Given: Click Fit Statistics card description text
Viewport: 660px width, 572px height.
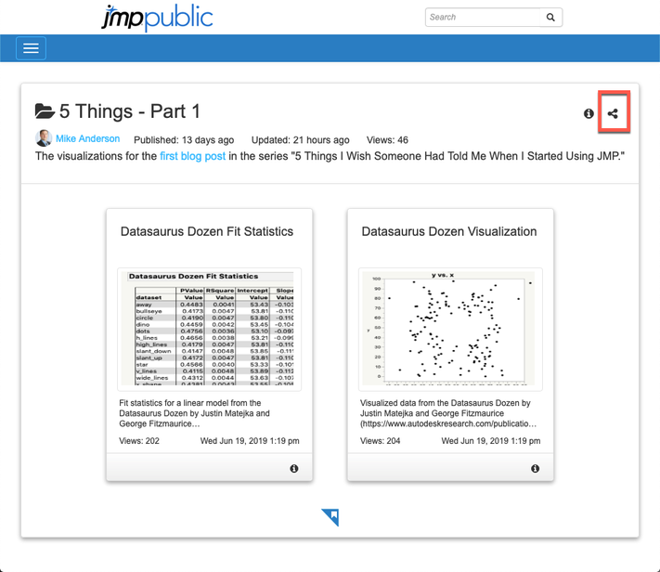Looking at the screenshot, I should point(194,413).
